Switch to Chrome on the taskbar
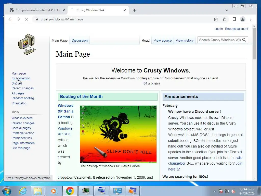This screenshot has height=196, width=261. tap(70, 191)
